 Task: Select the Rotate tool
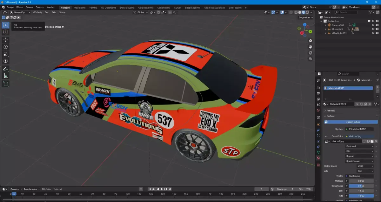pyautogui.click(x=5, y=47)
